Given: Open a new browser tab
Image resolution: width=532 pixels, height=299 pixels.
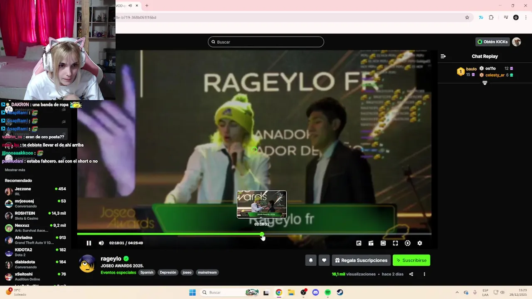Looking at the screenshot, I should click(x=147, y=6).
